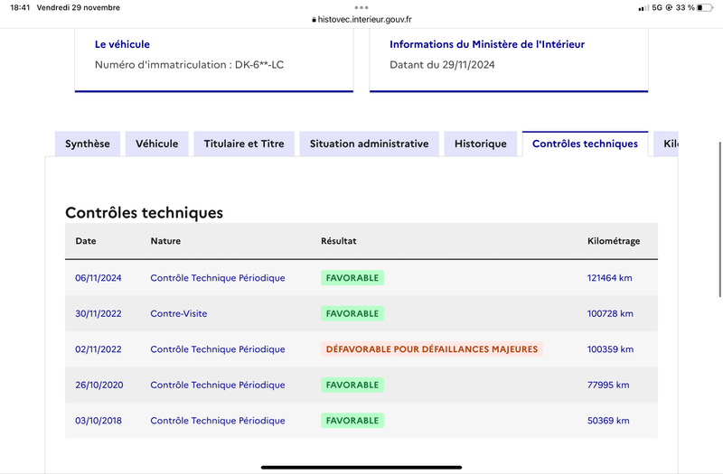Screen dimensions: 723x474
Task: Click the DÉFAVORABLE POUR DÉFAILLANCES MAJEURES badge
Action: click(x=432, y=349)
